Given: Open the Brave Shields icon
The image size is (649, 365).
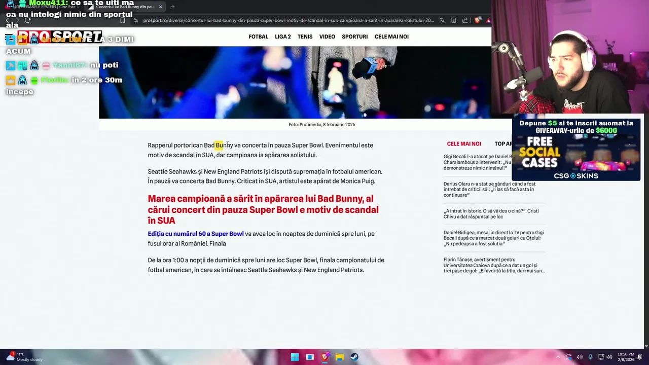Looking at the screenshot, I should pyautogui.click(x=477, y=20).
